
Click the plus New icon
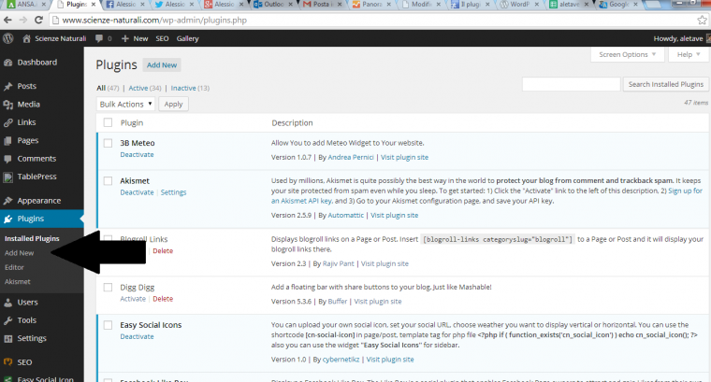coord(125,38)
